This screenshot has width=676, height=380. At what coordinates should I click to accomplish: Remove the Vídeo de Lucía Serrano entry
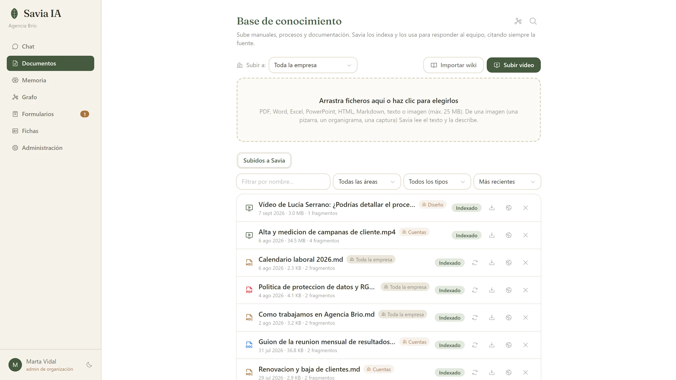tap(526, 208)
